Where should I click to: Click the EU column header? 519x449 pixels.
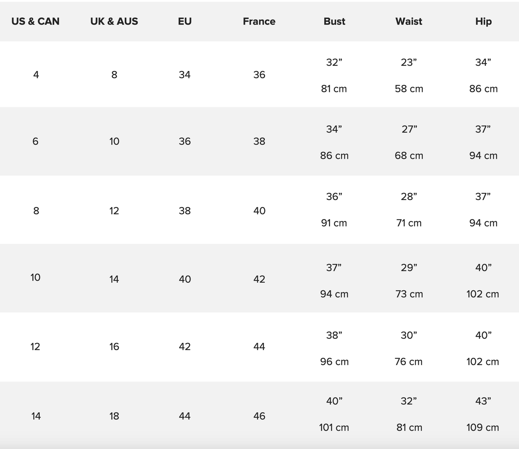pyautogui.click(x=185, y=22)
